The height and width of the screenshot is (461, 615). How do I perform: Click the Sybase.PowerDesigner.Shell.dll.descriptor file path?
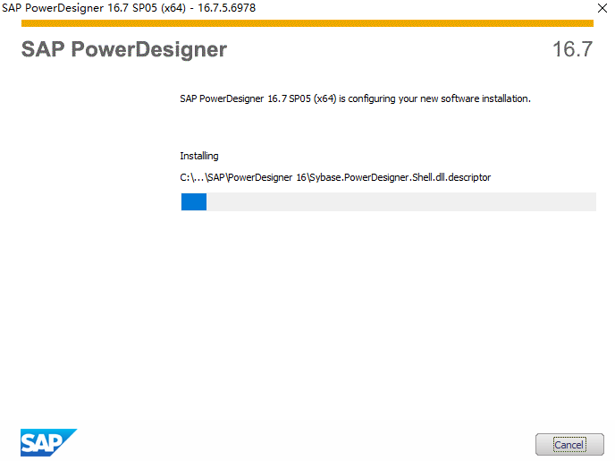(x=335, y=177)
